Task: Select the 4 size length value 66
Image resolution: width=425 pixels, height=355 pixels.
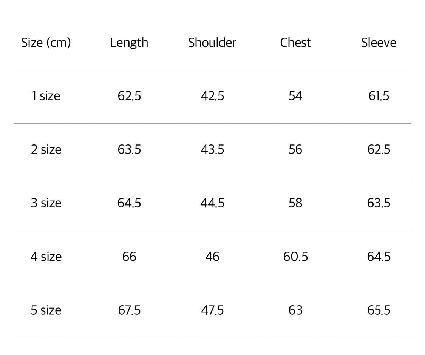Action: tap(129, 257)
